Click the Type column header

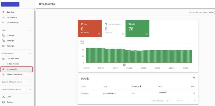click(x=105, y=87)
